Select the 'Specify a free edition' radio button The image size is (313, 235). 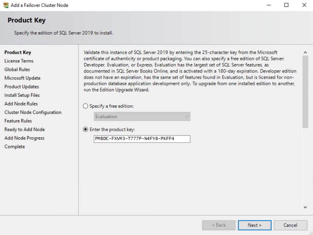pyautogui.click(x=86, y=106)
